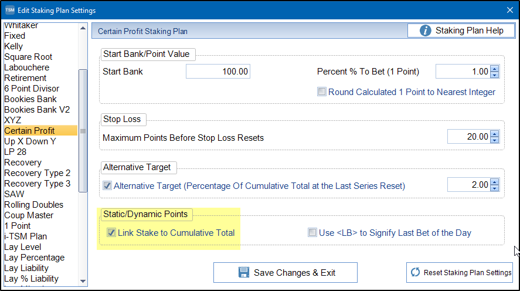Viewport: 520px width, 291px height.
Task: Increase the Alternative Target percentage spinner
Action: click(494, 182)
